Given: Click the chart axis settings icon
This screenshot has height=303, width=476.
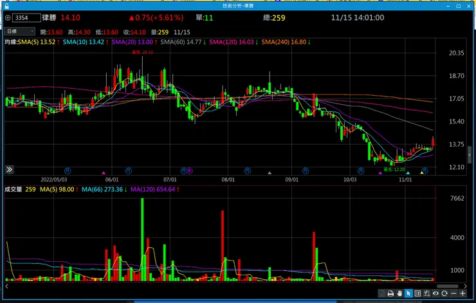Looking at the screenshot, I should coord(426,293).
